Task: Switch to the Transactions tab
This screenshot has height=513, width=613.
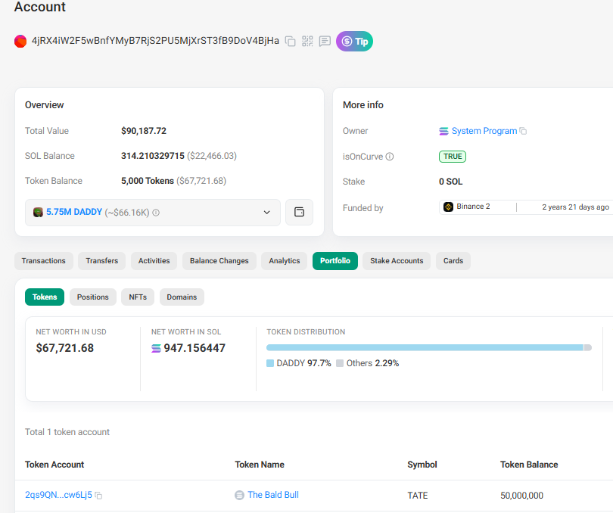Action: pyautogui.click(x=44, y=261)
